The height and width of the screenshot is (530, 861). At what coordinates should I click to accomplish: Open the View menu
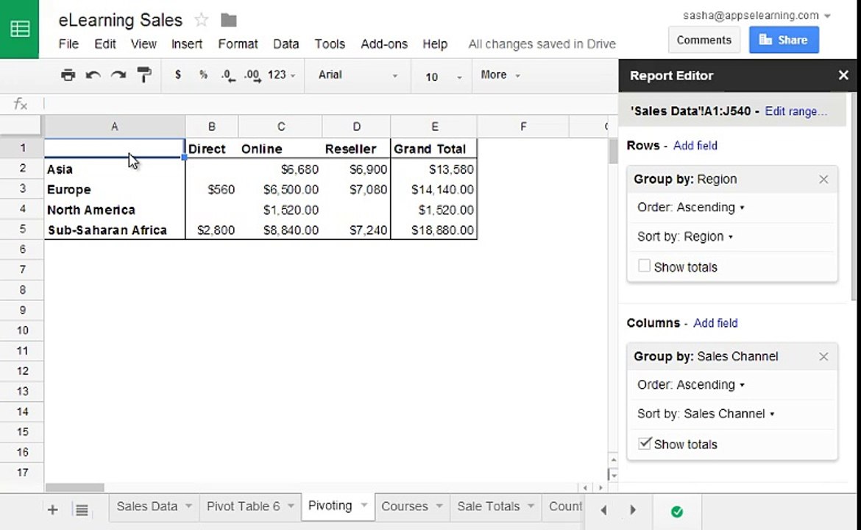(x=143, y=44)
